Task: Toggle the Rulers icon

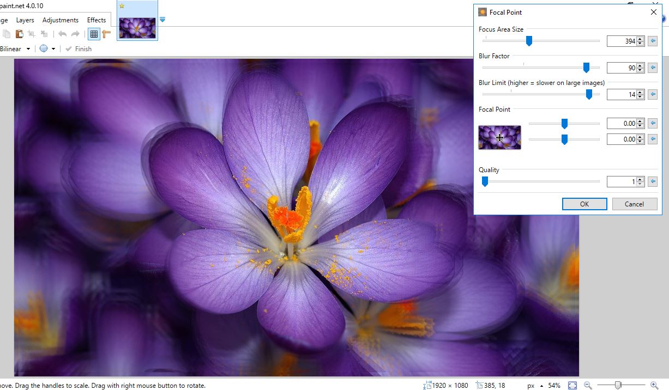Action: coord(106,33)
